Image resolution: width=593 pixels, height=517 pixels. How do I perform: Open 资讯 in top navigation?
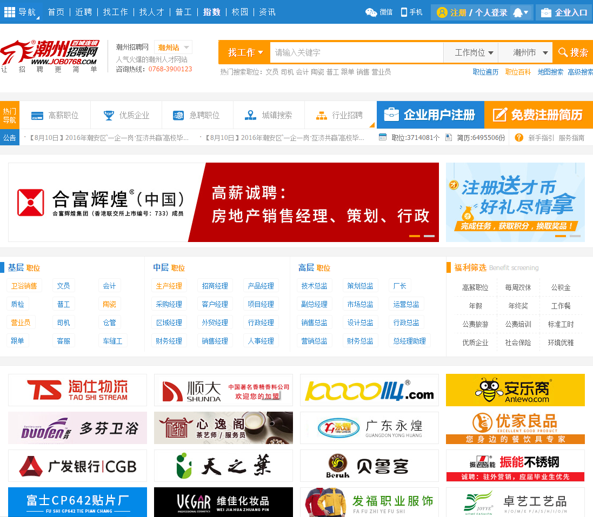(267, 12)
